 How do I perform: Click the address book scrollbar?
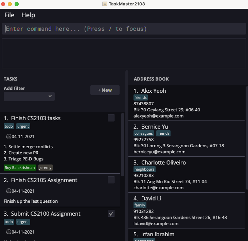pyautogui.click(x=247, y=138)
